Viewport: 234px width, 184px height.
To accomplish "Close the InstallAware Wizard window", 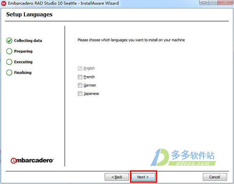I will [x=225, y=2].
